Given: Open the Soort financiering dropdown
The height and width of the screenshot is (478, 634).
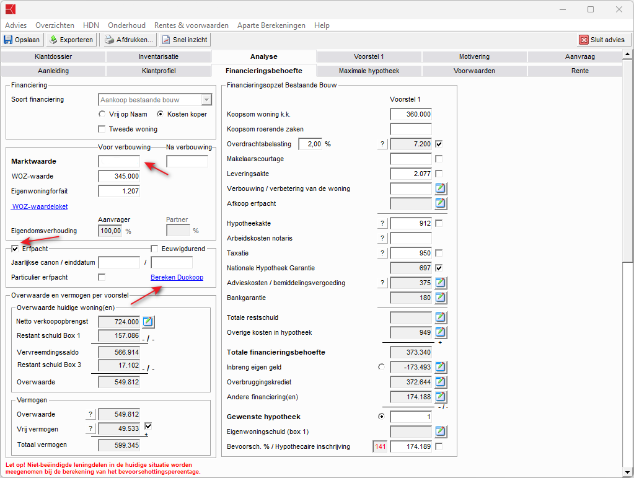Looking at the screenshot, I should click(206, 100).
